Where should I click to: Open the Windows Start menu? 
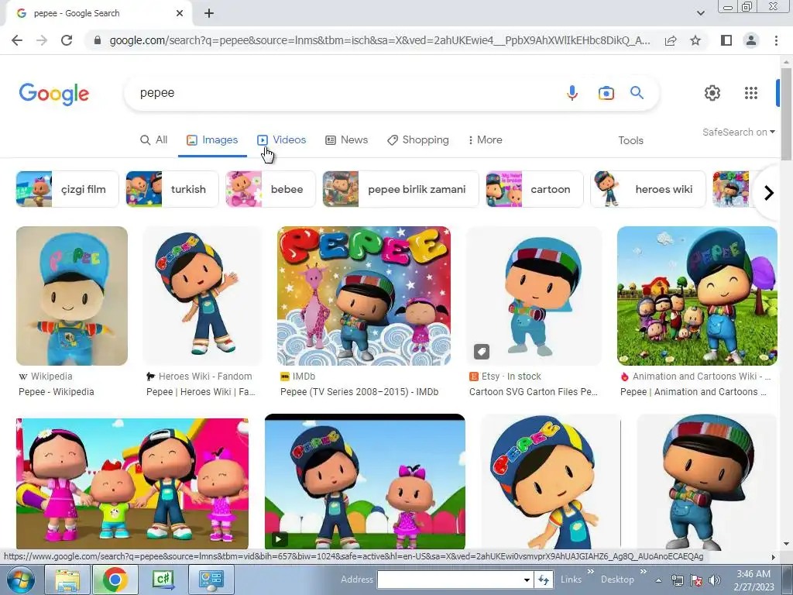(x=20, y=580)
